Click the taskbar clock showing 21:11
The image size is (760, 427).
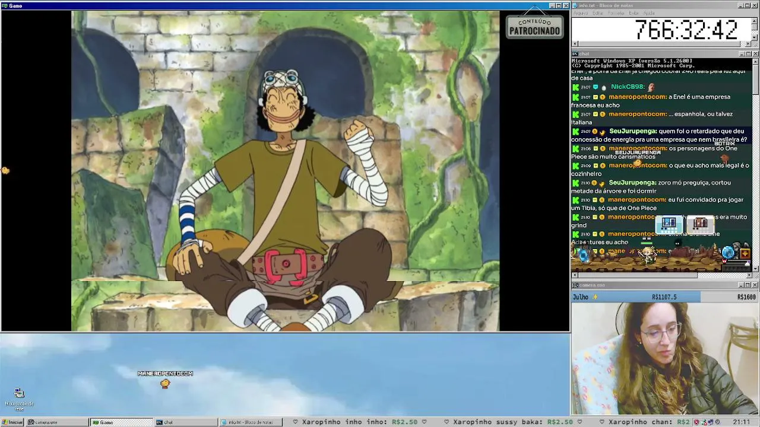(x=741, y=422)
